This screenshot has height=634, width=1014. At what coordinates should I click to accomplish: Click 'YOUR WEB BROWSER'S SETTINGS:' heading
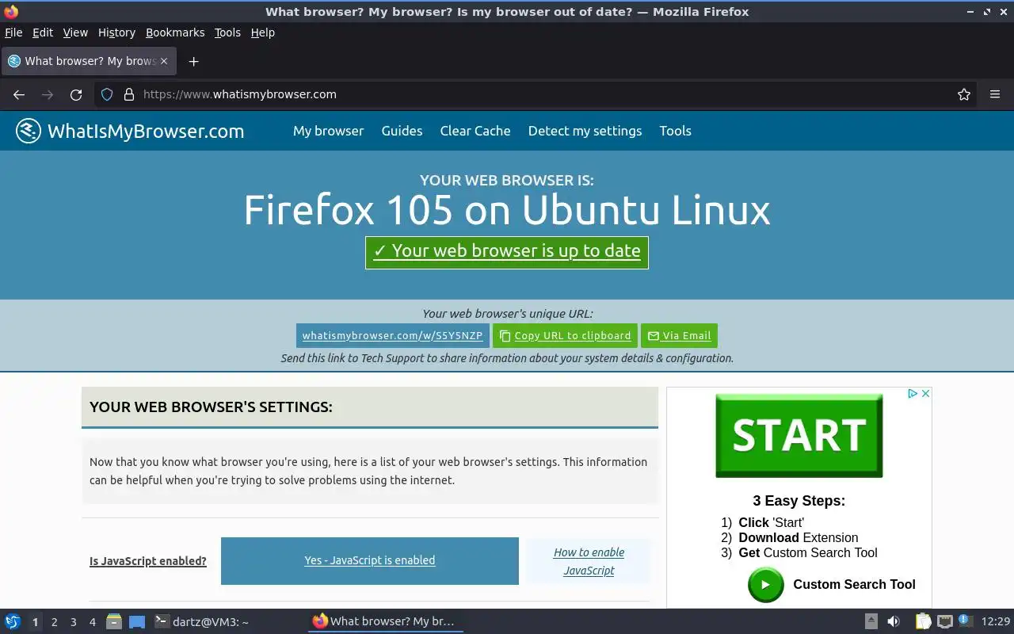211,407
